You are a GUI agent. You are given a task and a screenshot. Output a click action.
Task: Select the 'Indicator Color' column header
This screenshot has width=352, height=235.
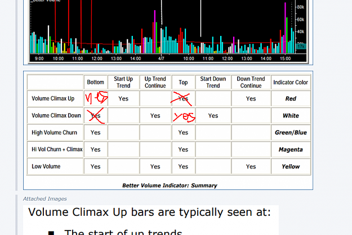point(291,83)
